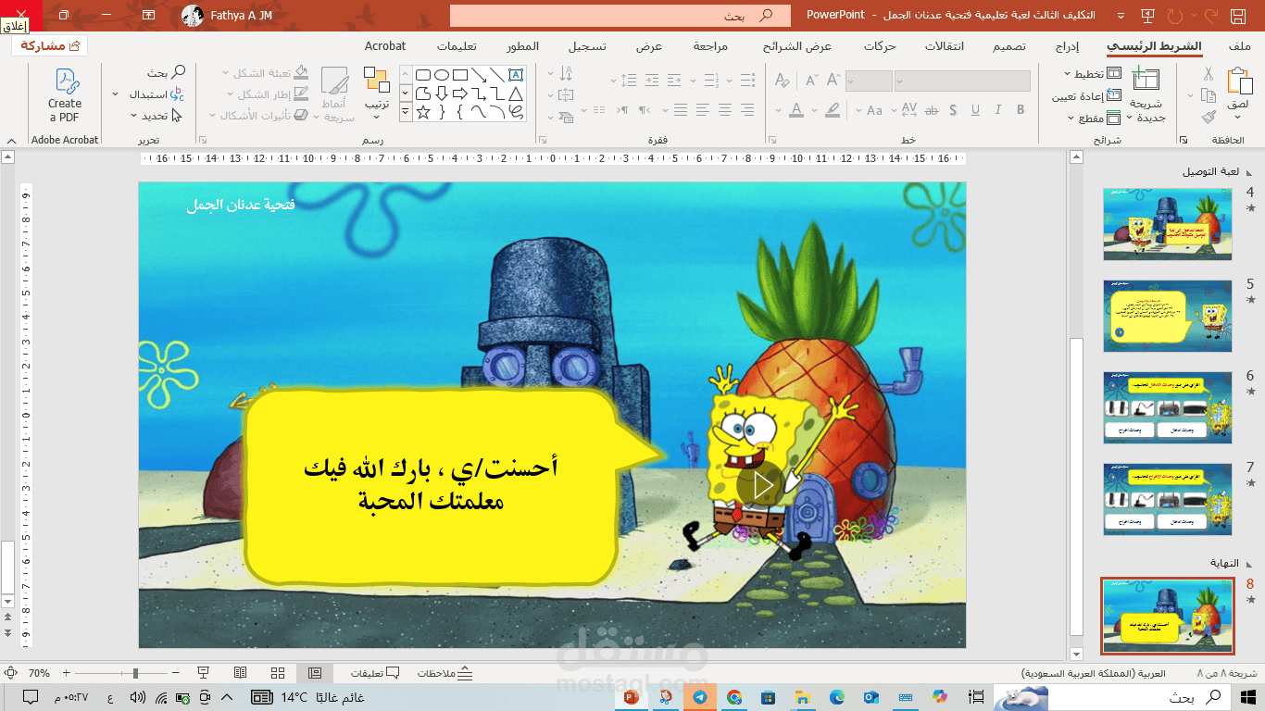Switch to Reading view
The image size is (1265, 711).
coord(240,673)
